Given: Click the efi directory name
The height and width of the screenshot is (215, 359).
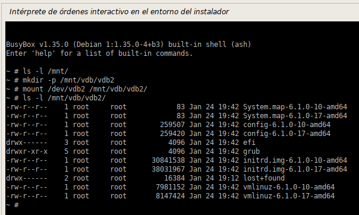Looking at the screenshot, I should [249, 143].
